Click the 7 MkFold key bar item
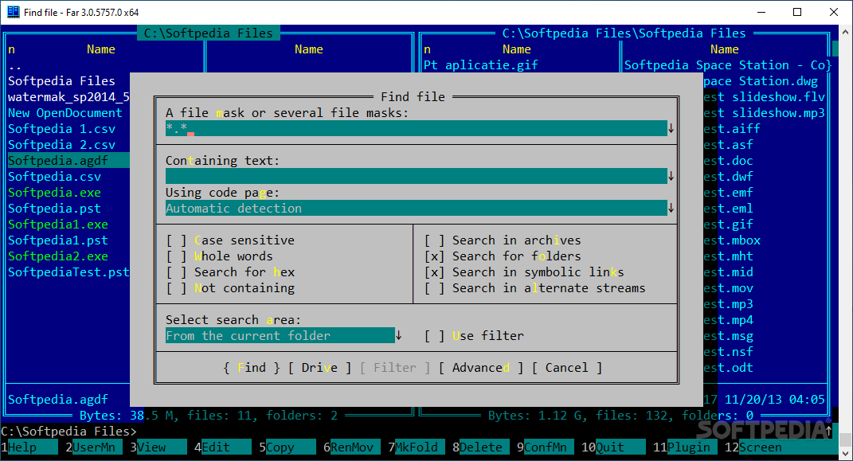Image resolution: width=853 pixels, height=461 pixels. tap(417, 447)
